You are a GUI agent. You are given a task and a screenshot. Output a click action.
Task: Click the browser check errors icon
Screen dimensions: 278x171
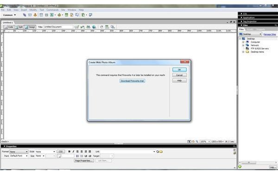click(x=76, y=27)
